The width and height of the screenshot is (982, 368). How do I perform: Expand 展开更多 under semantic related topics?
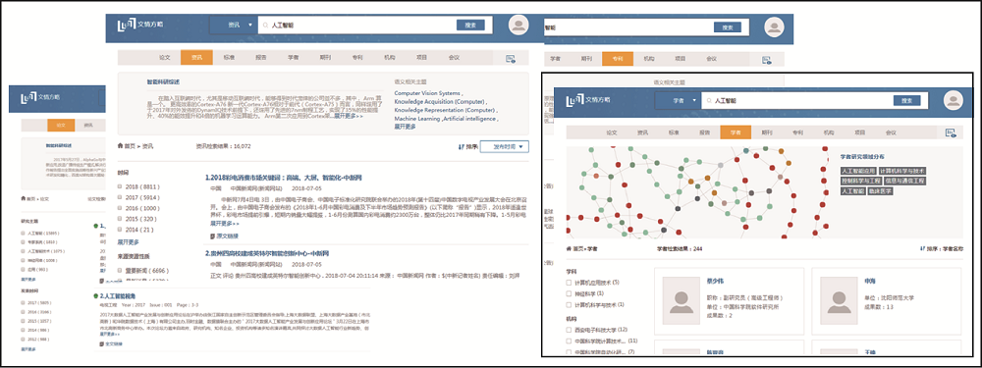(x=405, y=127)
